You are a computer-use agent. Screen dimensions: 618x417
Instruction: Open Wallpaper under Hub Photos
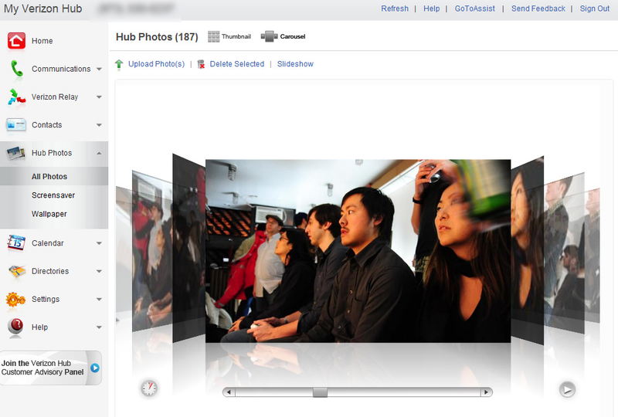tap(49, 214)
